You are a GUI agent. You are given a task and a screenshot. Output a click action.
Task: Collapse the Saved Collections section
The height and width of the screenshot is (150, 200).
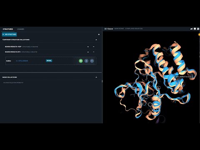click(x=96, y=77)
